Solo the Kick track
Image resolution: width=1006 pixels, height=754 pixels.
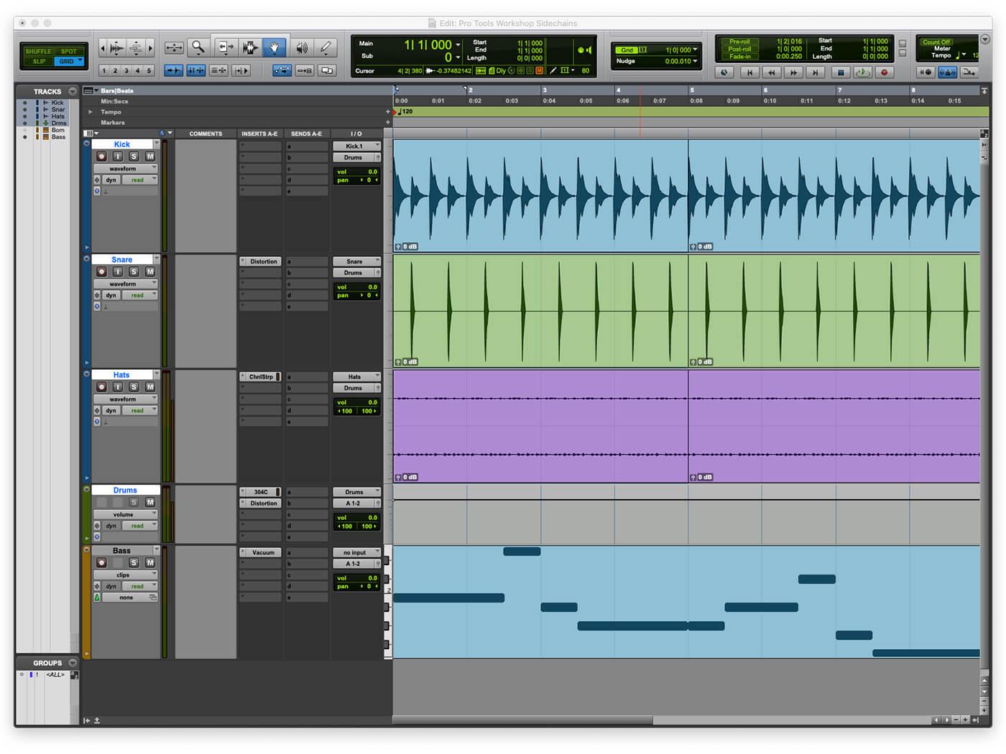pos(134,157)
